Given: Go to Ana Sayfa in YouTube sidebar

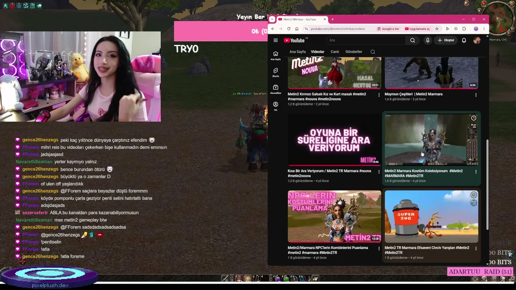Looking at the screenshot, I should point(276,56).
